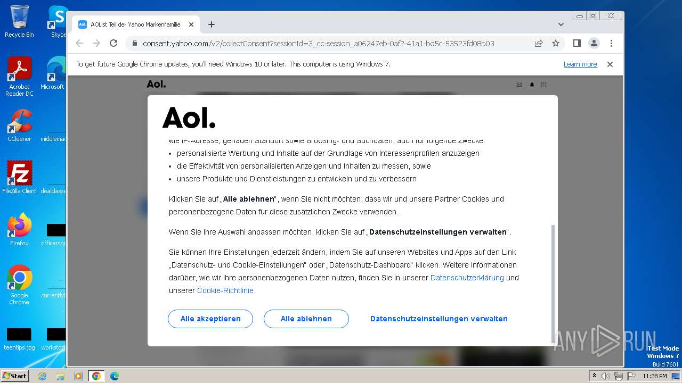Screen dimensions: 682x383
Task: Click the large Aol logo in dialog
Action: pyautogui.click(x=189, y=118)
